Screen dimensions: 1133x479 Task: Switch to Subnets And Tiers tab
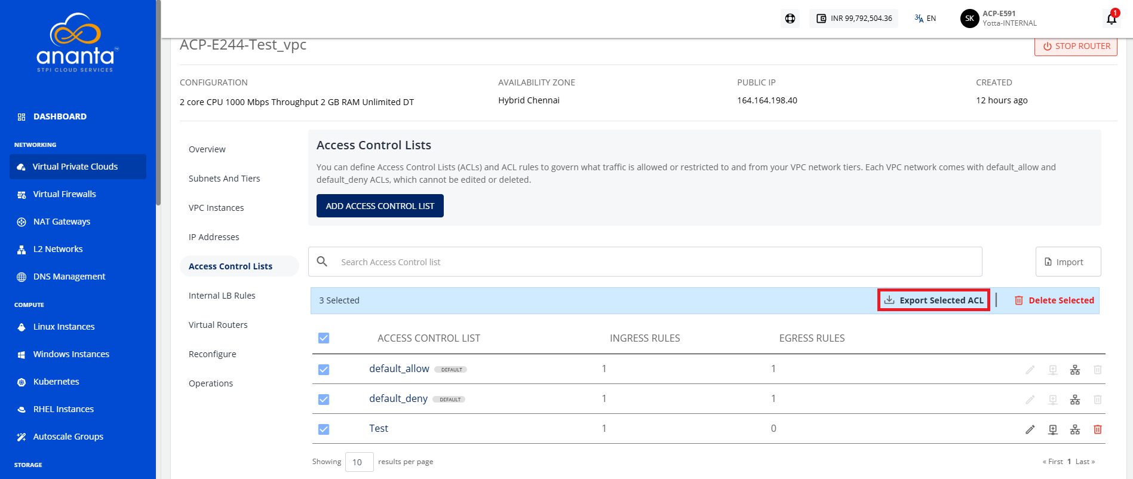click(x=225, y=179)
